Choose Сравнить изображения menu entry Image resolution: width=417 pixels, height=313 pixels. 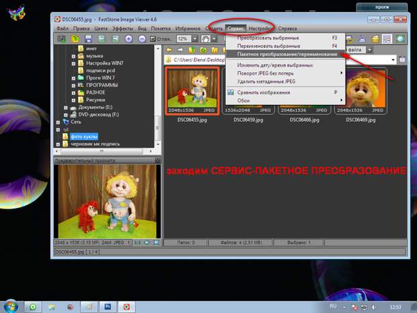coord(285,92)
